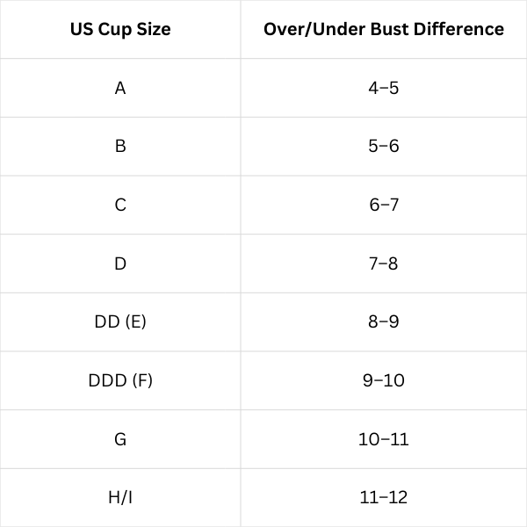The height and width of the screenshot is (527, 527).
Task: Select the 'Over/Under Bust Difference' header
Action: 384,29
